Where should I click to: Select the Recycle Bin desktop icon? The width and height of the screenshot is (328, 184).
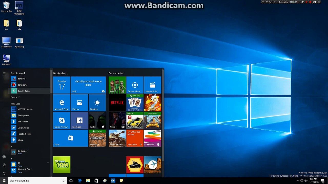click(6, 7)
